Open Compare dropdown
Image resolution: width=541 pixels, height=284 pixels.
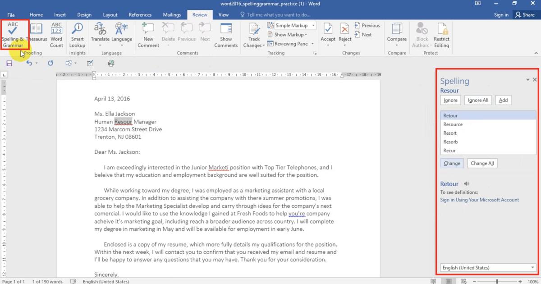pyautogui.click(x=397, y=35)
